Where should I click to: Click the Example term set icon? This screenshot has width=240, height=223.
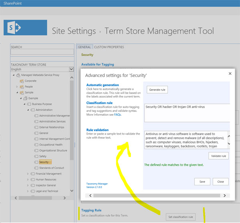pos(25,98)
